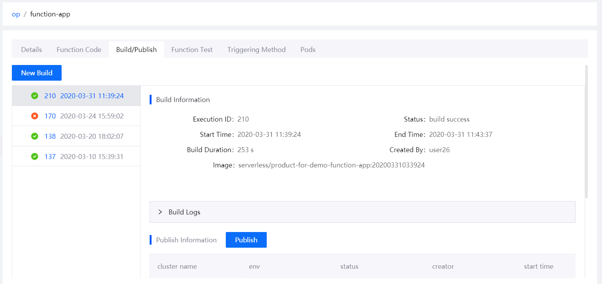Select the Build/Publish tab

point(136,50)
